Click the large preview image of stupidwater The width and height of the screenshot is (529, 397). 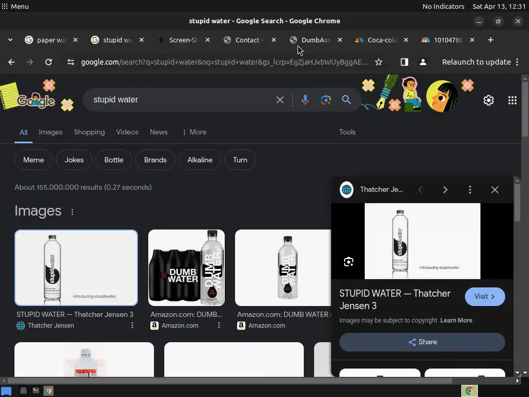click(423, 241)
